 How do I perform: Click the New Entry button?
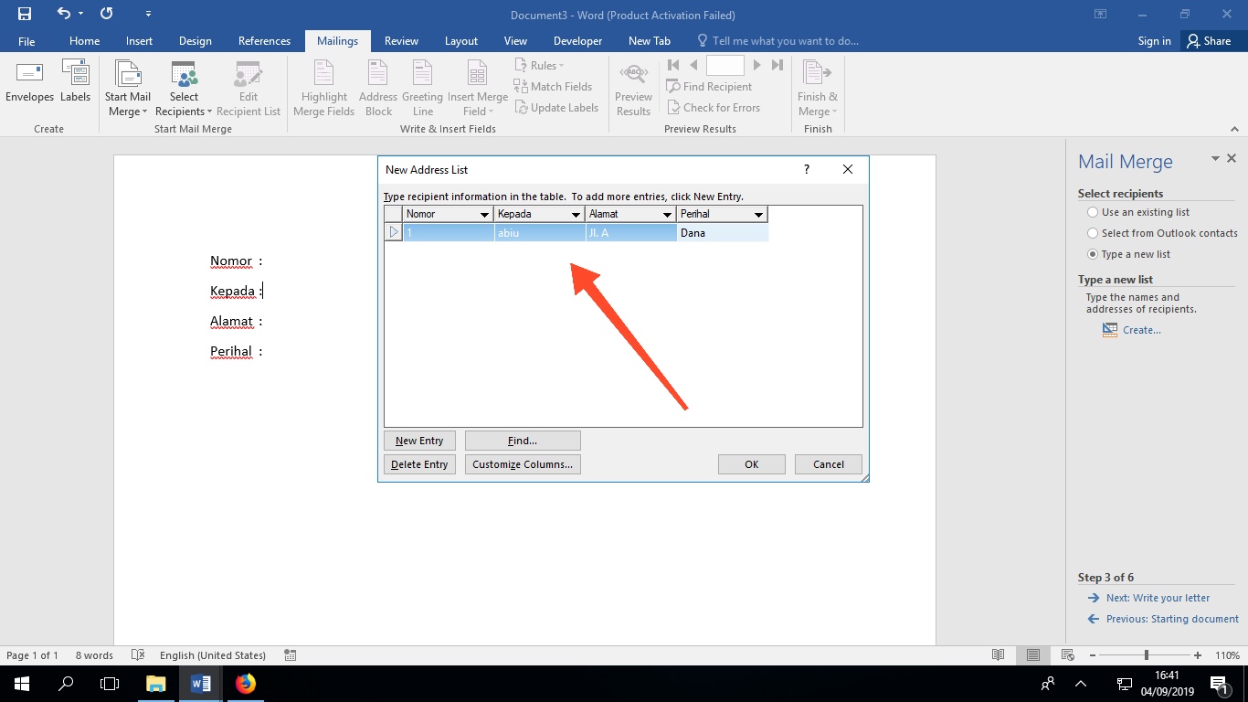(x=419, y=441)
